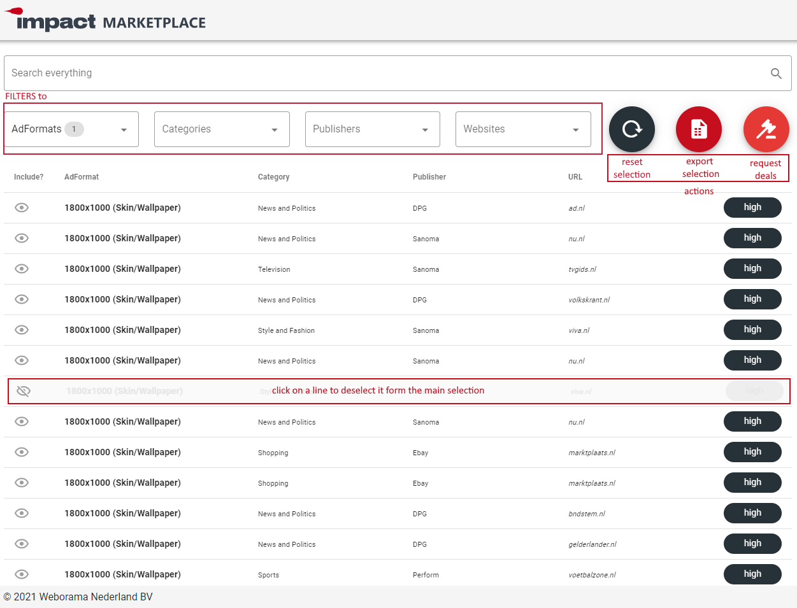This screenshot has height=608, width=797.
Task: Click the AdFormat column header
Action: 82,177
